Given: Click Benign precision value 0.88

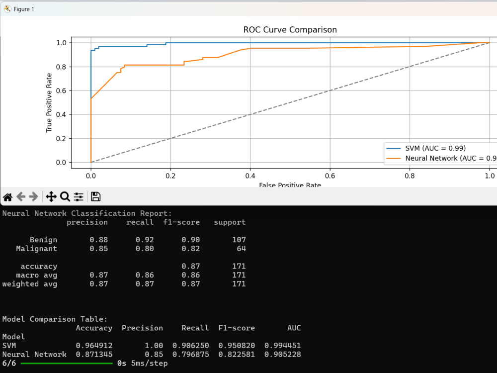Looking at the screenshot, I should click(x=98, y=240).
